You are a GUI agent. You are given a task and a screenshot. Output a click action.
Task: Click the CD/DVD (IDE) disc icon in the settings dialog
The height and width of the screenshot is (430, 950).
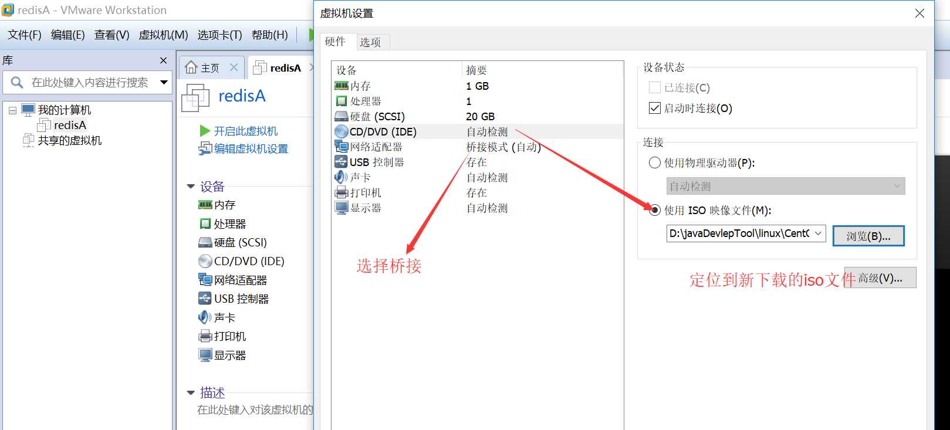pyautogui.click(x=341, y=132)
